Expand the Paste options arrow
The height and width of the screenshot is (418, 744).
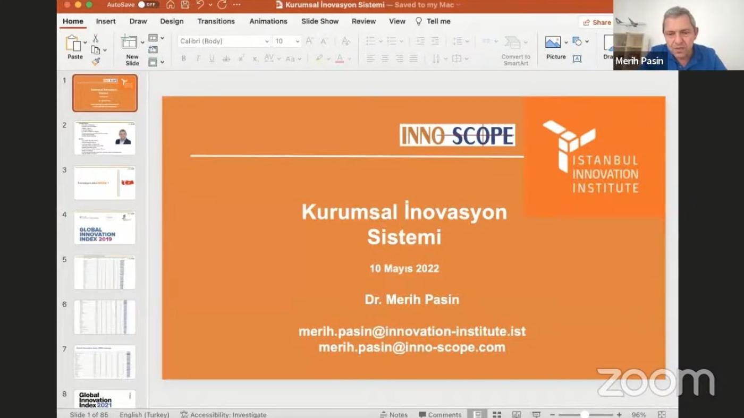pos(85,43)
